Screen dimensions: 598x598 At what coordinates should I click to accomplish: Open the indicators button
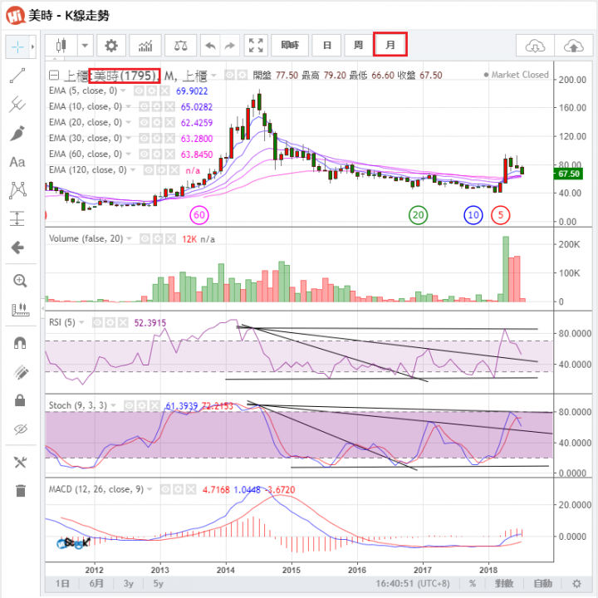tap(145, 46)
